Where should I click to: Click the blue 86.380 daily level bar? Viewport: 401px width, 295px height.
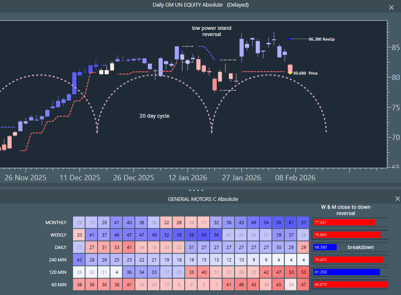[325, 247]
